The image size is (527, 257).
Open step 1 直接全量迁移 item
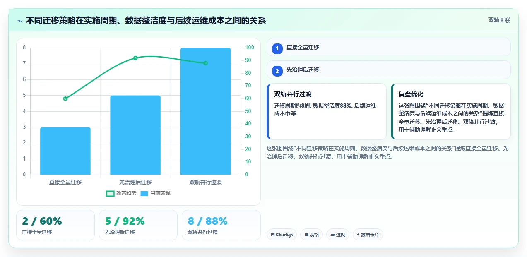click(388, 47)
